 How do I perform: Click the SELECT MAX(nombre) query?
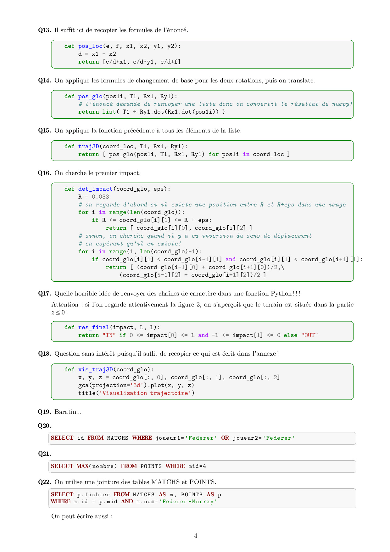[x=128, y=466]
